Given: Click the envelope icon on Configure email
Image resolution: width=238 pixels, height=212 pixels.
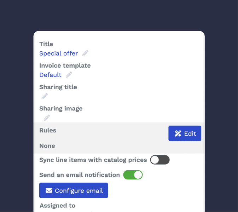Looking at the screenshot, I should pyautogui.click(x=49, y=190).
